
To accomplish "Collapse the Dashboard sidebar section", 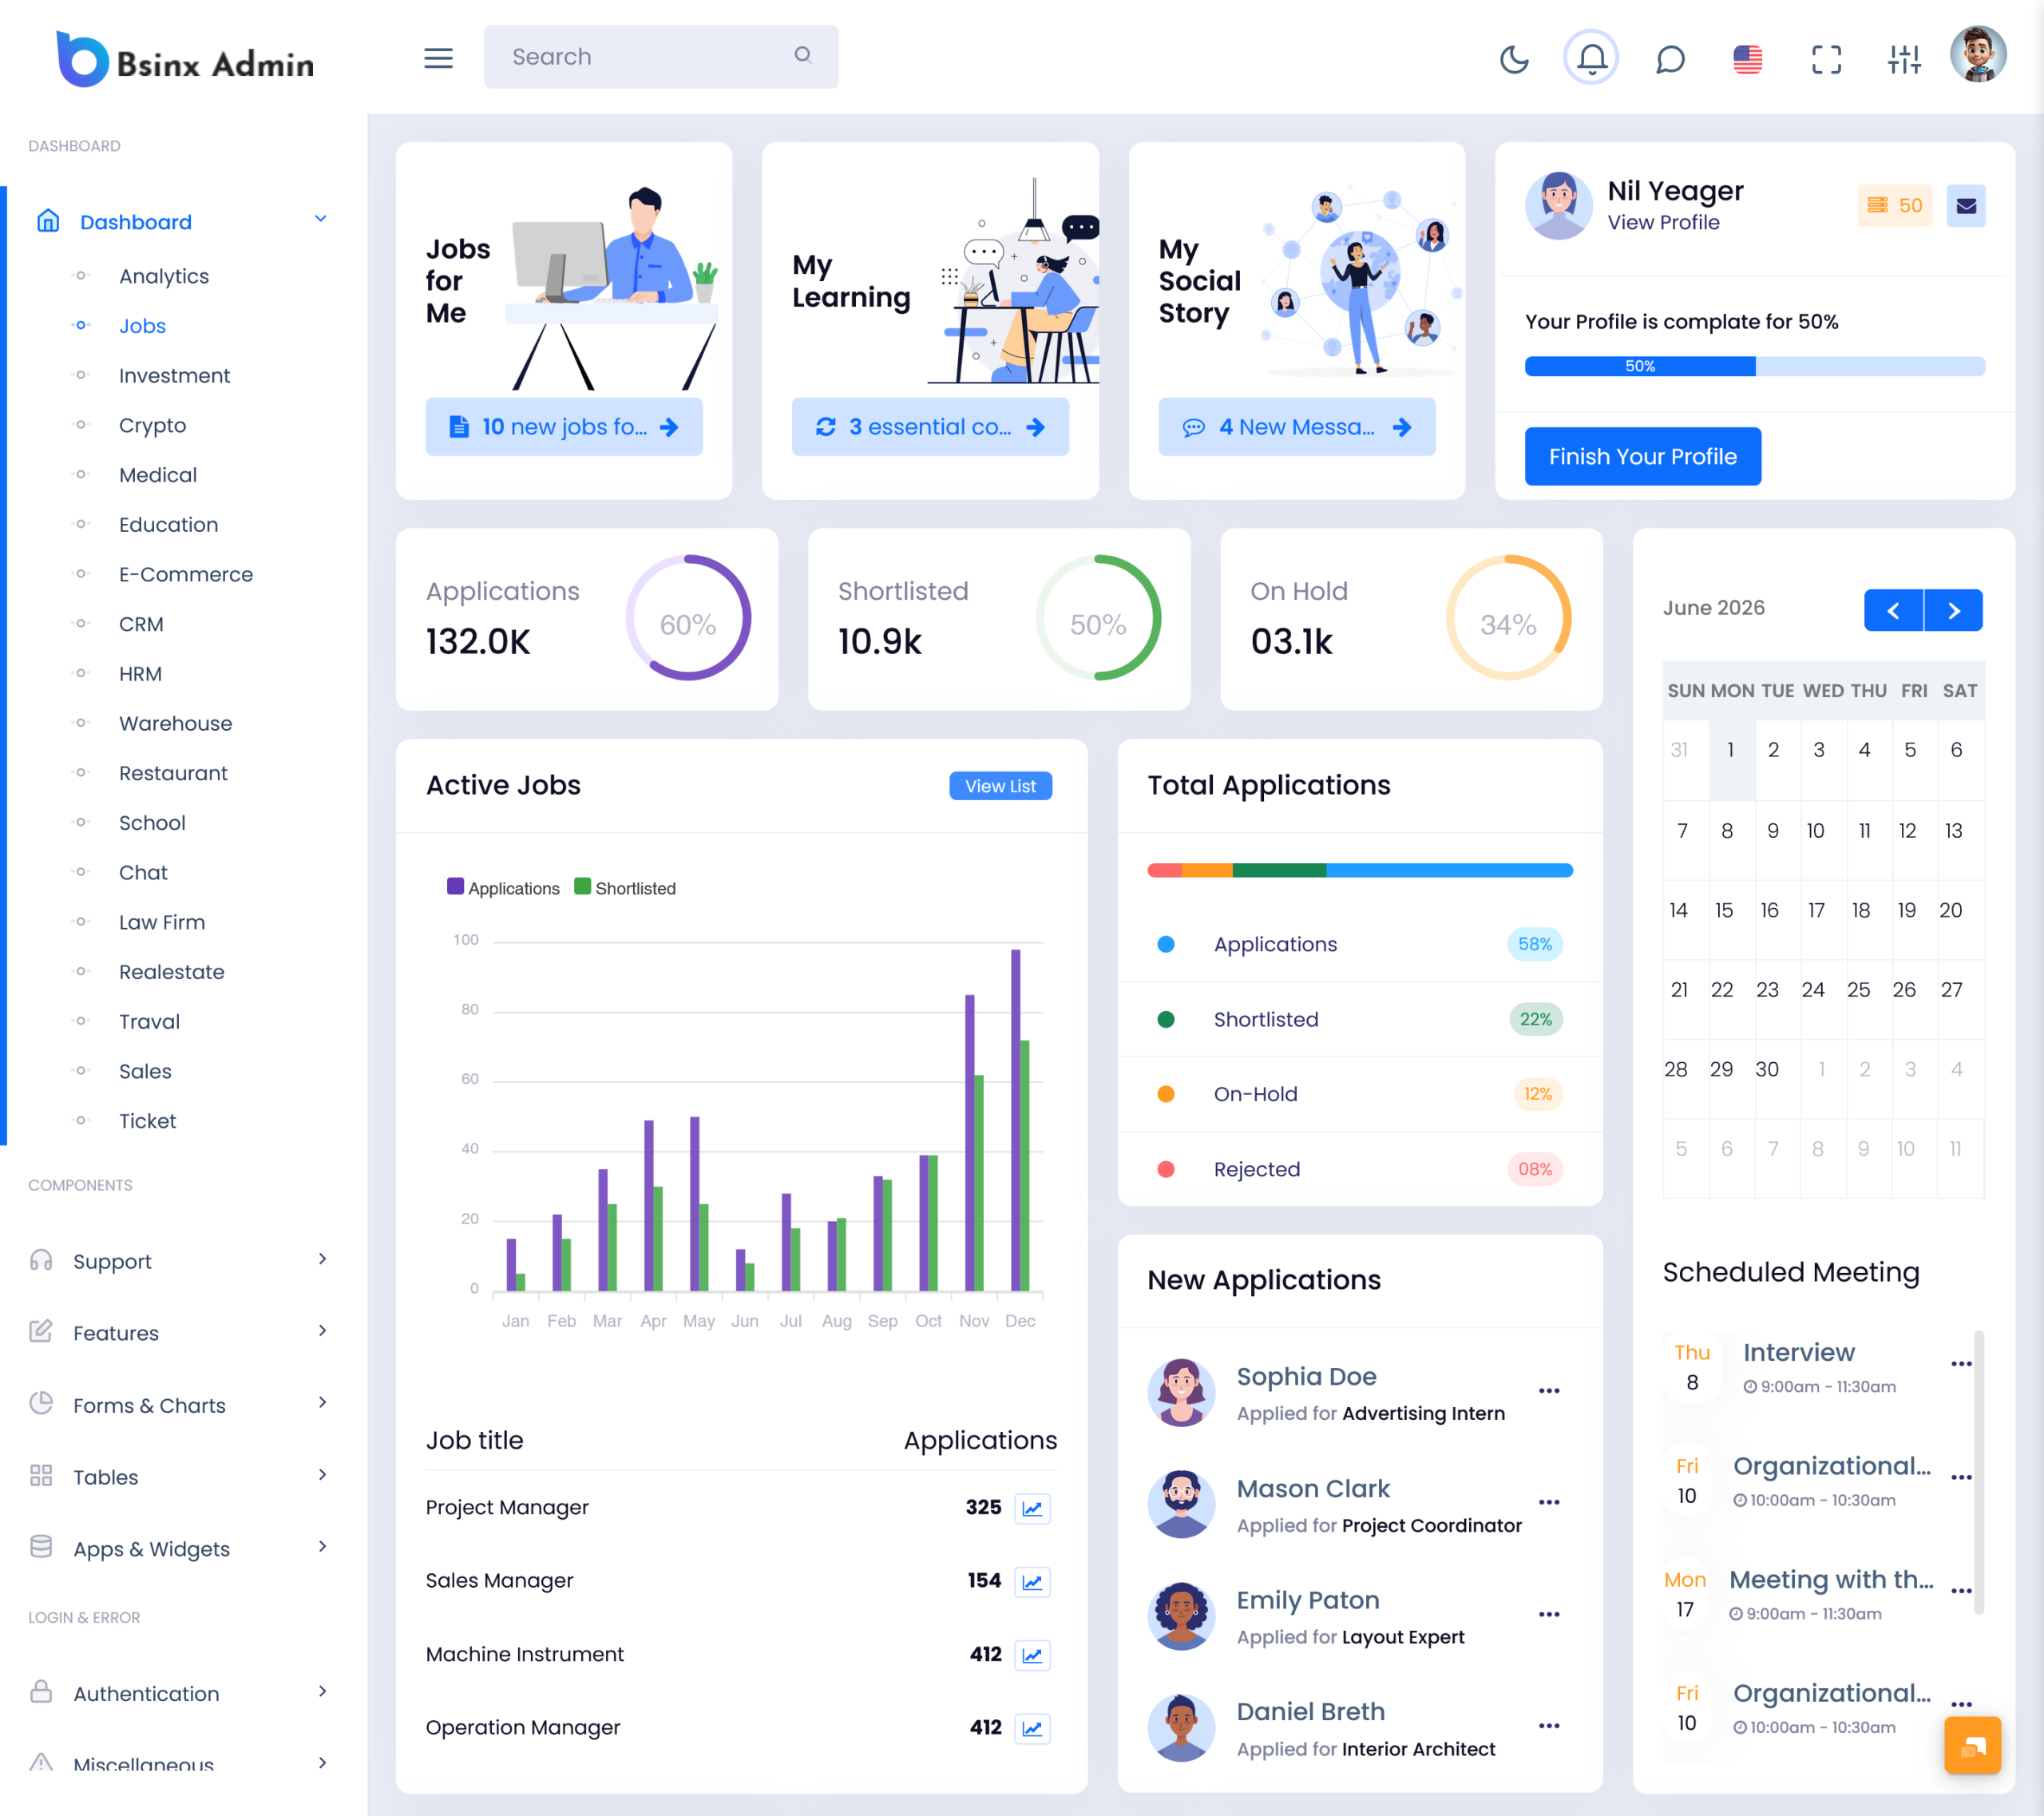I will (x=320, y=220).
